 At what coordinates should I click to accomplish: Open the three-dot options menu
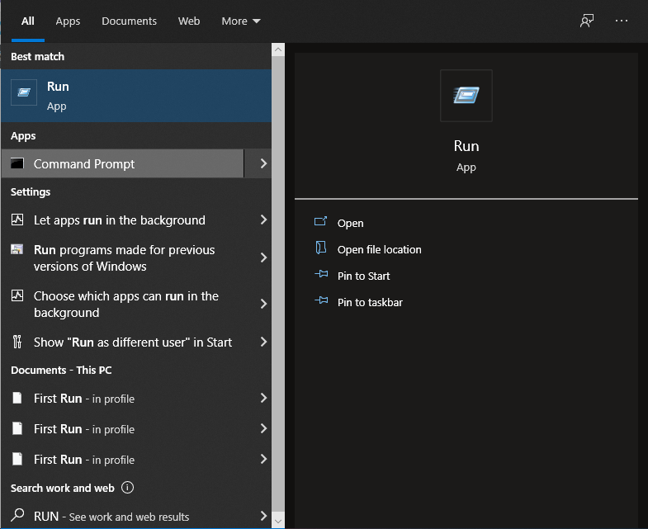click(x=621, y=21)
